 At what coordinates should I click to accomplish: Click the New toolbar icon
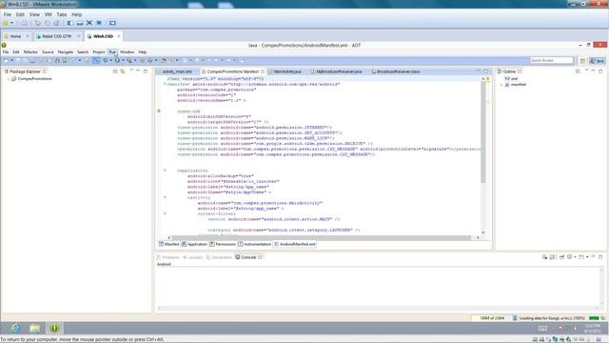coord(6,61)
